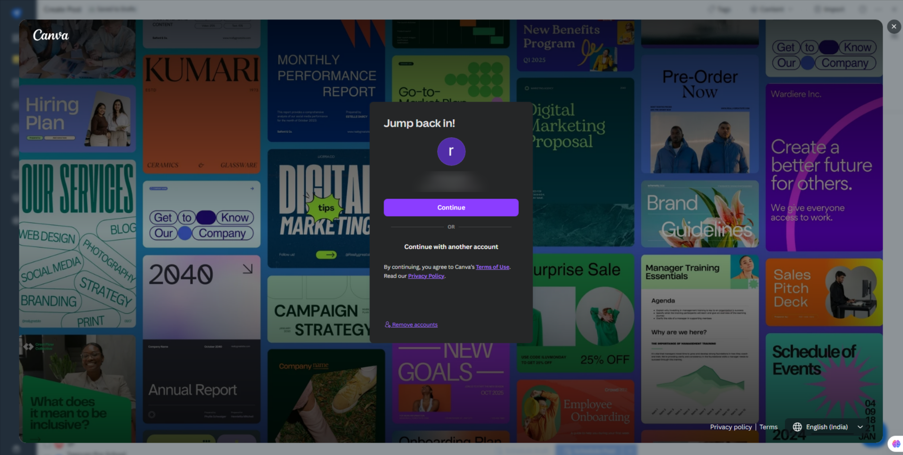The height and width of the screenshot is (455, 903).
Task: Expand the English (India) language dropdown
Action: coord(828,427)
